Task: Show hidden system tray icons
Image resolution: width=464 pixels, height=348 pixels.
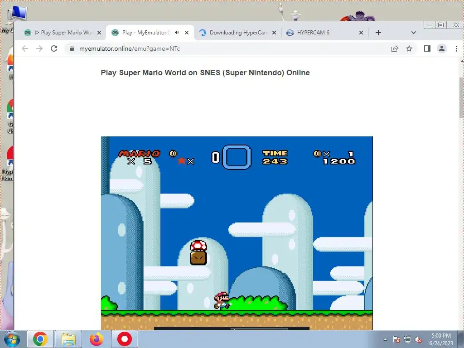Action: [385, 339]
